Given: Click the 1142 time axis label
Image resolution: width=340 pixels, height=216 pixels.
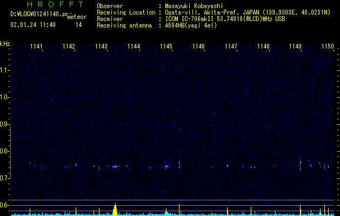Looking at the screenshot, I should click(x=69, y=46).
